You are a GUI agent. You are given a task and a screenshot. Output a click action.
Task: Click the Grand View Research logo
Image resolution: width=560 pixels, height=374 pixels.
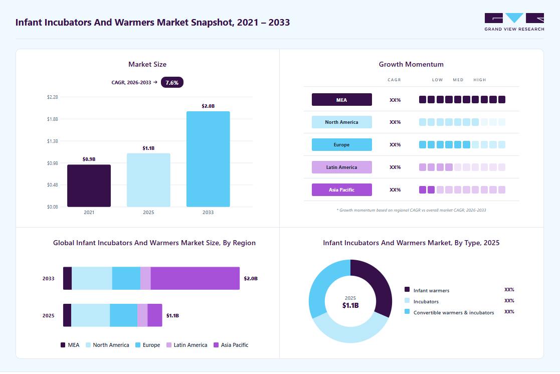coord(514,22)
